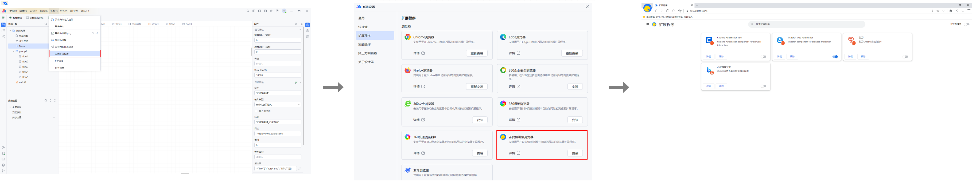Open external details icon for Chrome浏览器
This screenshot has width=972, height=182.
[423, 54]
